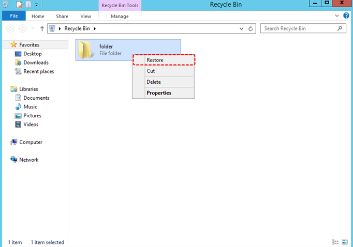Click the Forward navigation arrow
Image resolution: width=353 pixels, height=247 pixels.
23,28
